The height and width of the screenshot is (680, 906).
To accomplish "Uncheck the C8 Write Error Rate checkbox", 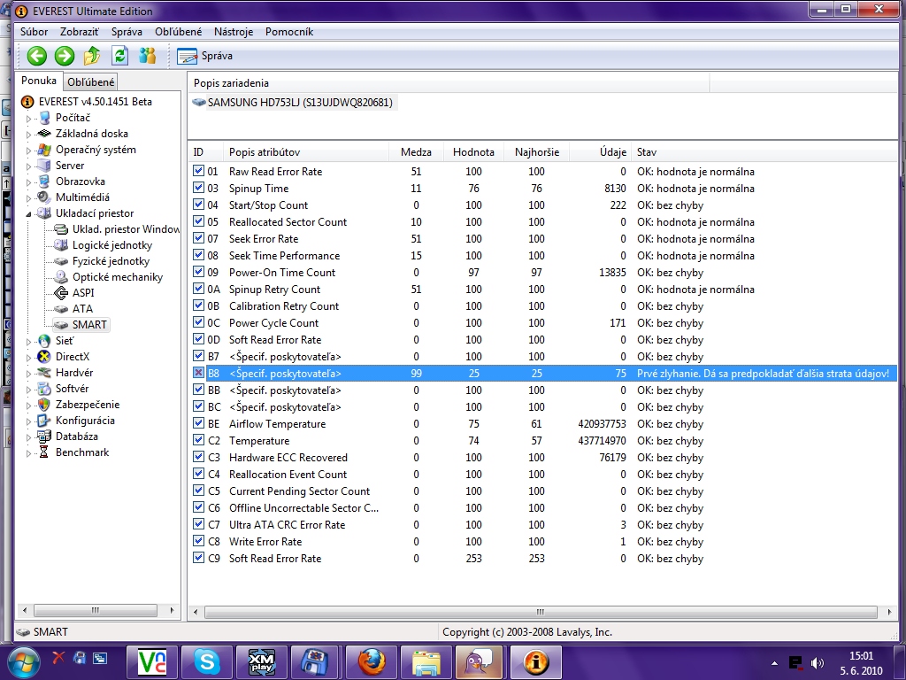I will pos(198,541).
